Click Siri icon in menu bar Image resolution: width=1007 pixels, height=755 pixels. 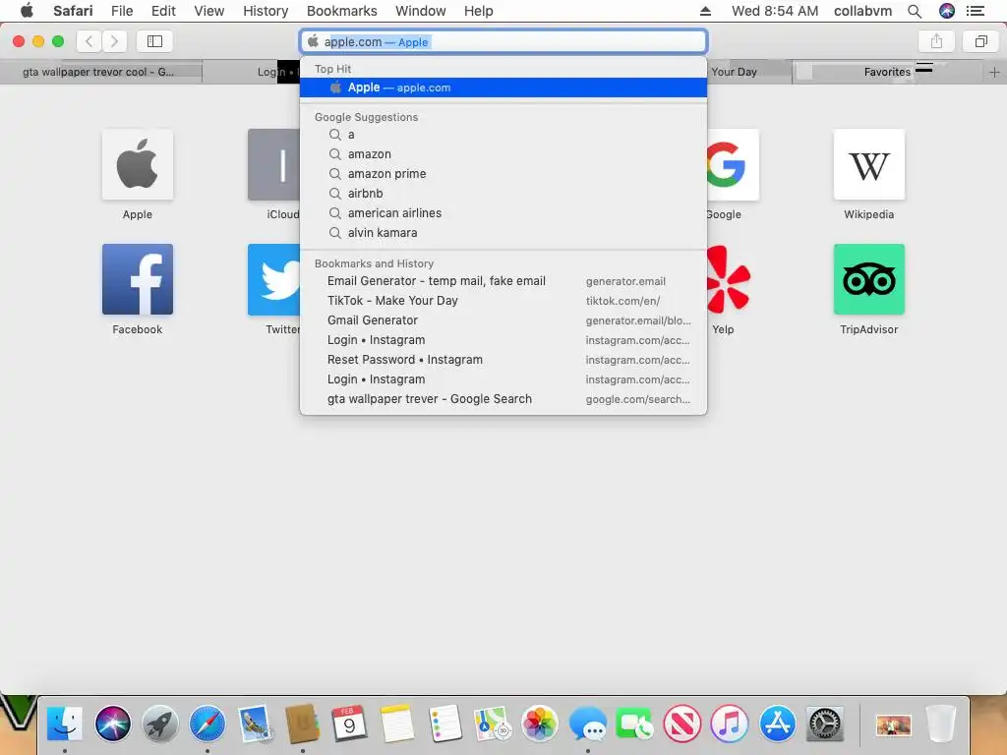tap(947, 11)
